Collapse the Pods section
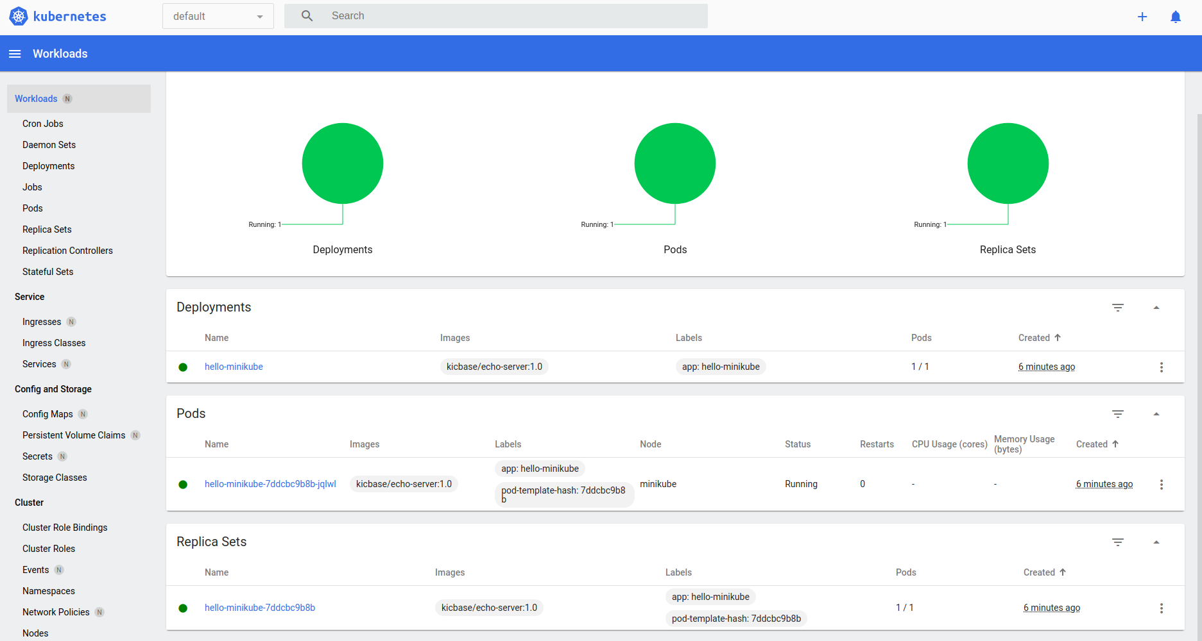The width and height of the screenshot is (1202, 641). 1156,414
